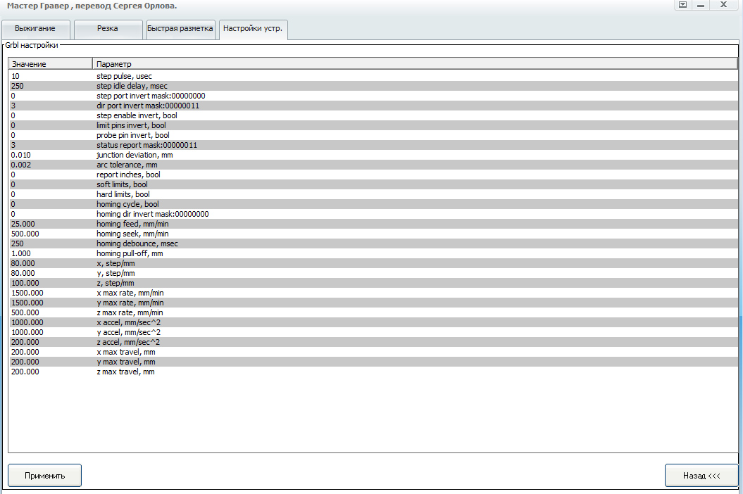The height and width of the screenshot is (494, 743).
Task: Select z accel, mm/sec^2 row
Action: tap(373, 342)
